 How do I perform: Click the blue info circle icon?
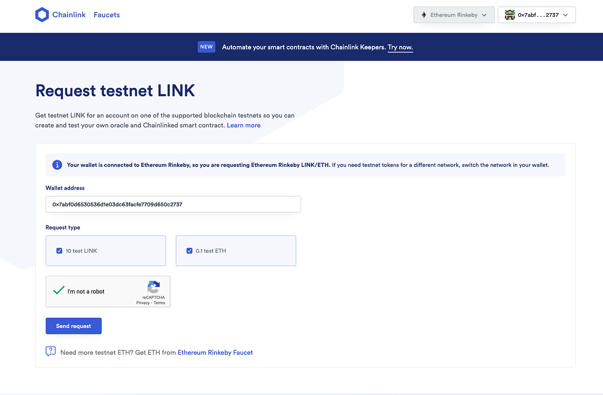pyautogui.click(x=57, y=165)
